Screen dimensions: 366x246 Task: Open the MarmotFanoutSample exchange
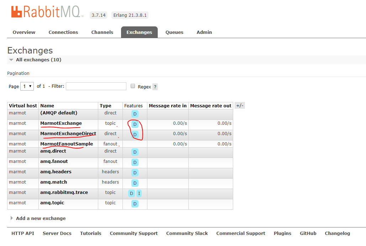coord(67,144)
